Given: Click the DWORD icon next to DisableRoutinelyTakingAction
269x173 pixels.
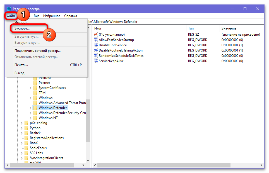Looking at the screenshot, I should pyautogui.click(x=96, y=50).
